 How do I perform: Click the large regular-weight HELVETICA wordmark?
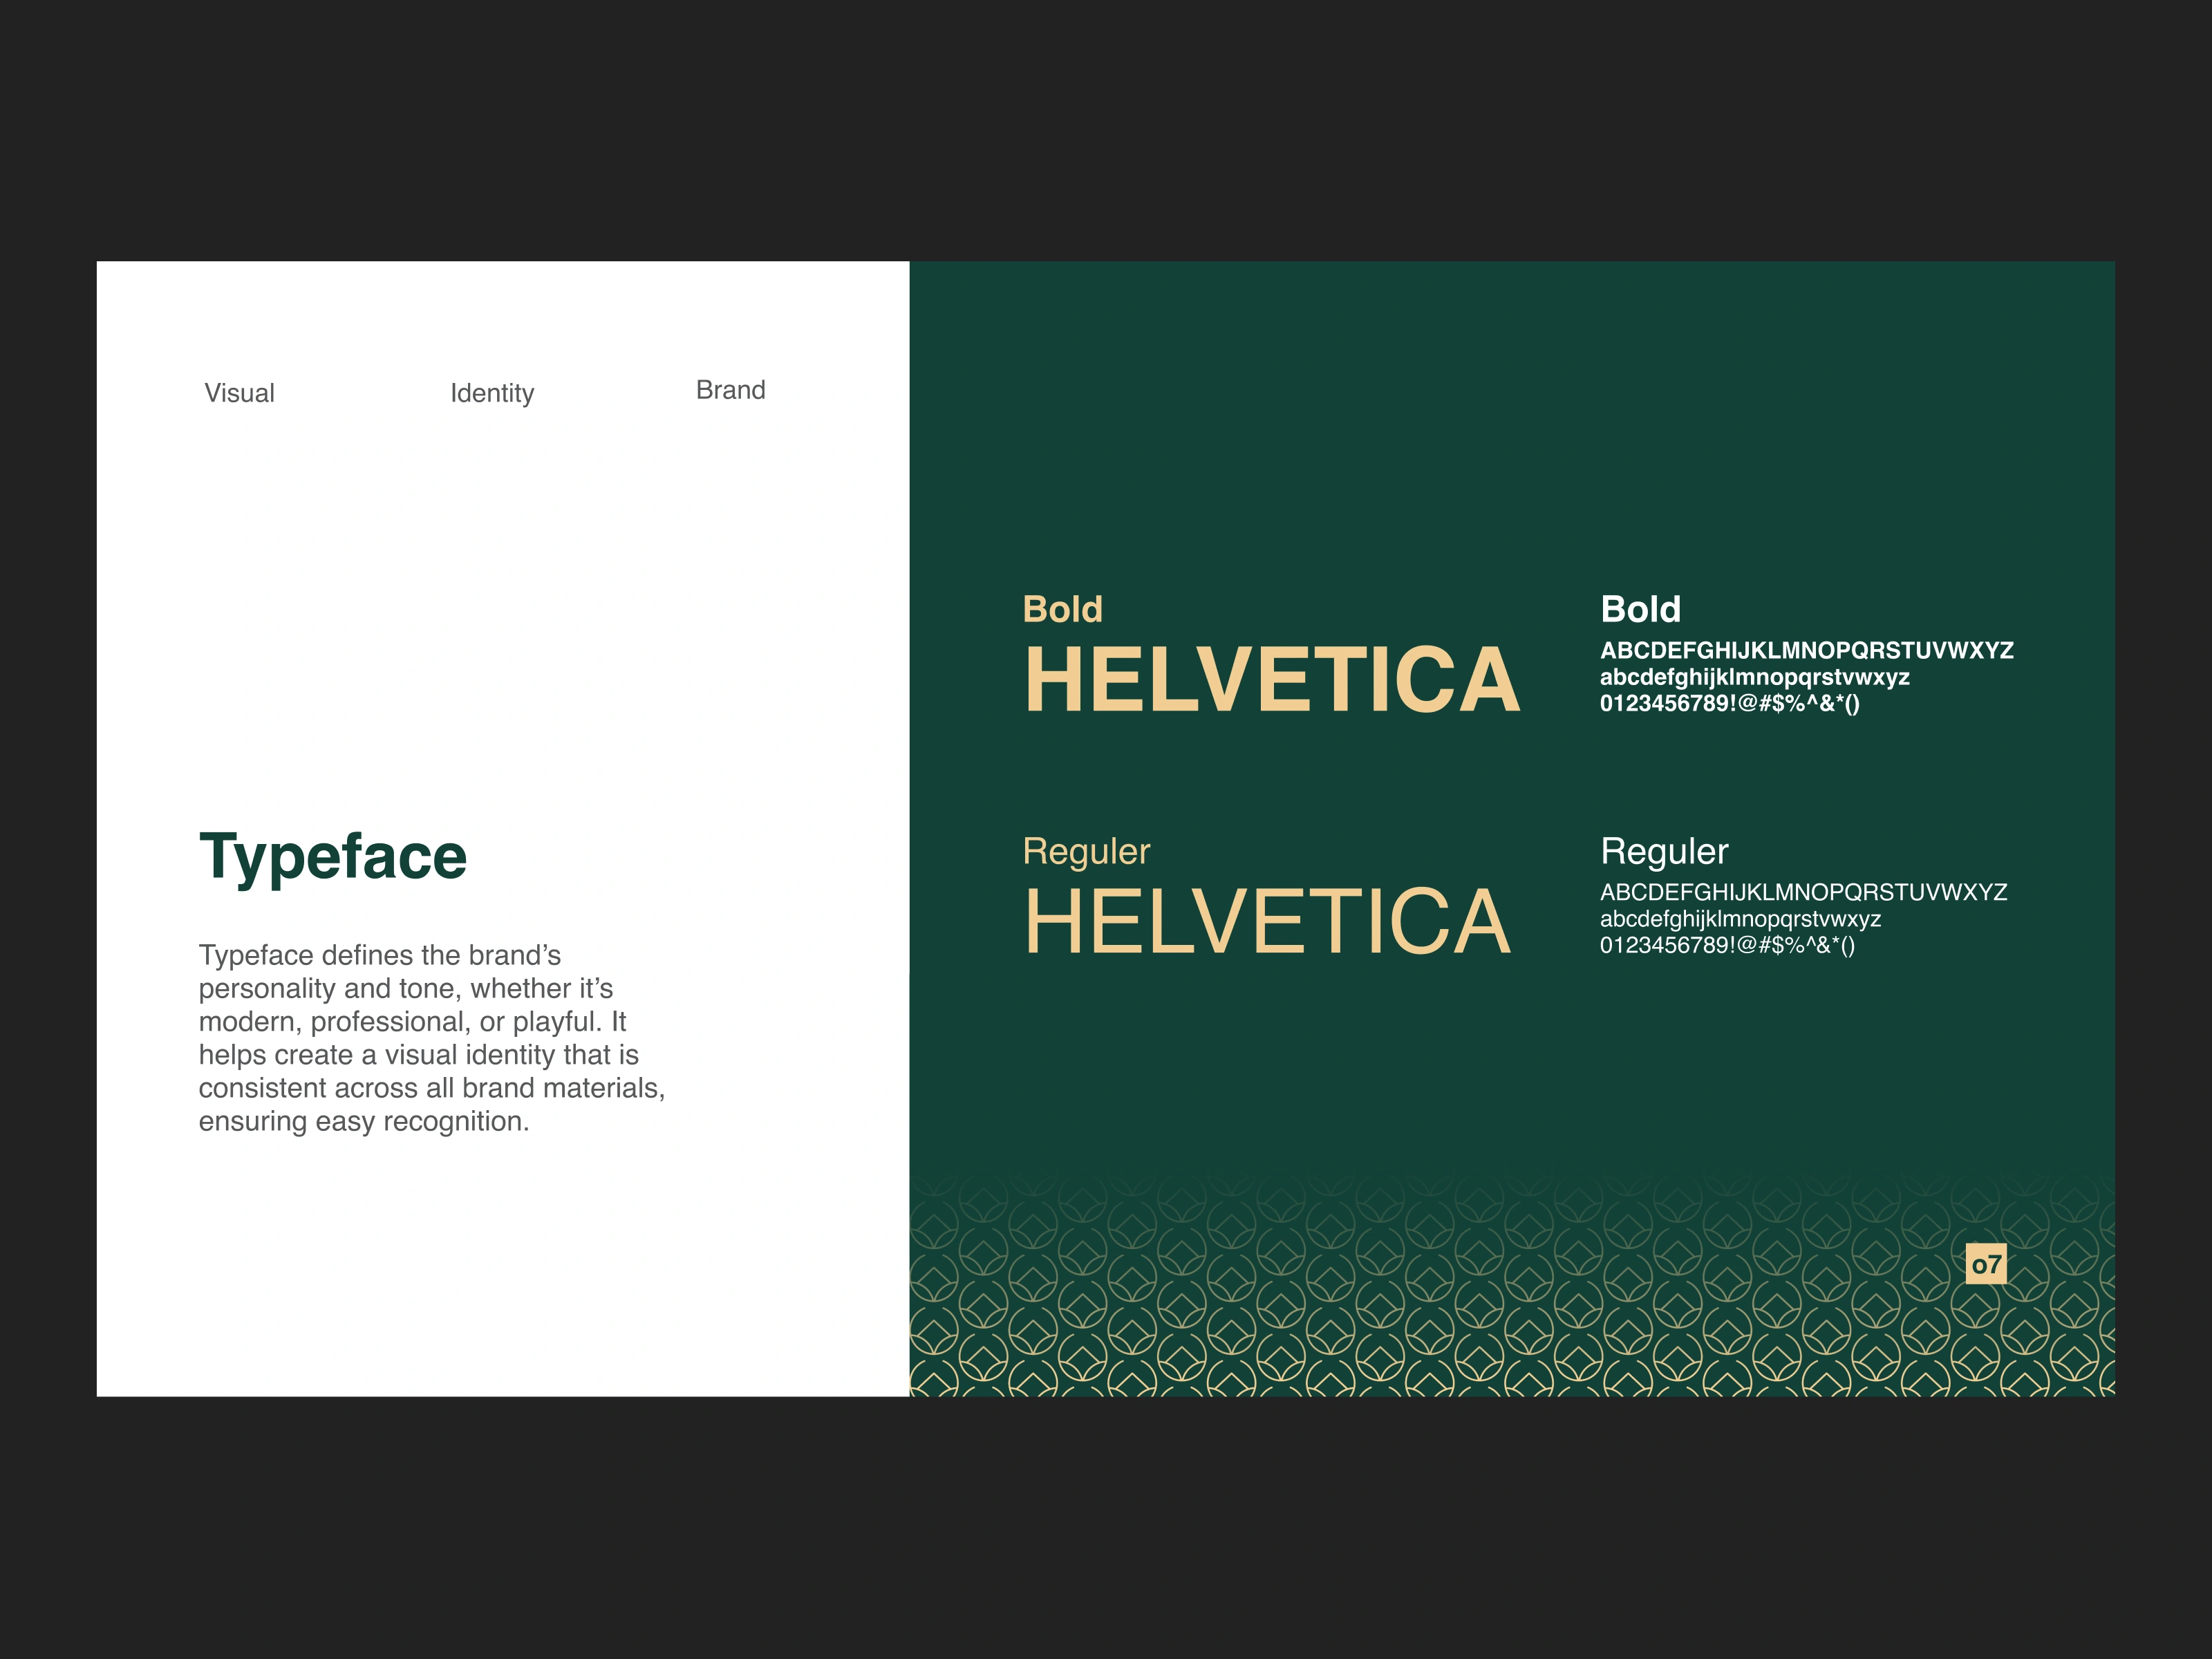pos(1267,922)
